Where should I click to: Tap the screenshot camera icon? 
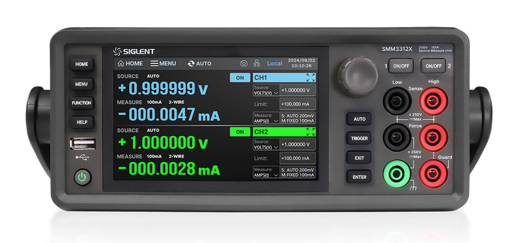(x=244, y=63)
